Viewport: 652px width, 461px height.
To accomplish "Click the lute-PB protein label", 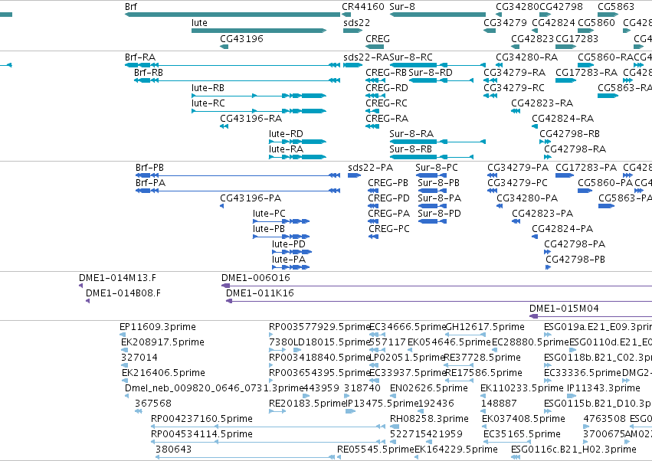I will pyautogui.click(x=269, y=229).
